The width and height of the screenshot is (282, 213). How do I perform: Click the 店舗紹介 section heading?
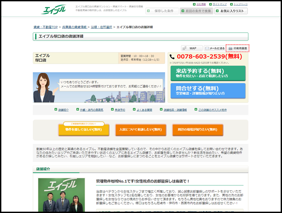[43, 169]
